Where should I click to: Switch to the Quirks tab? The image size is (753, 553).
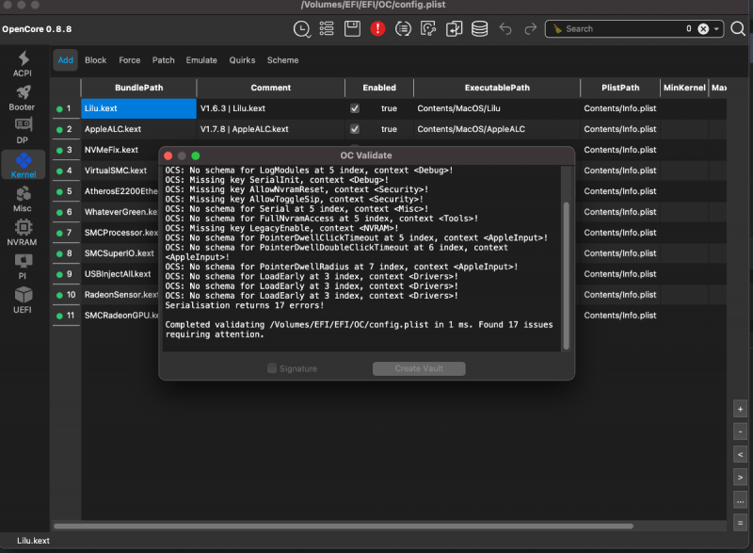coord(242,60)
